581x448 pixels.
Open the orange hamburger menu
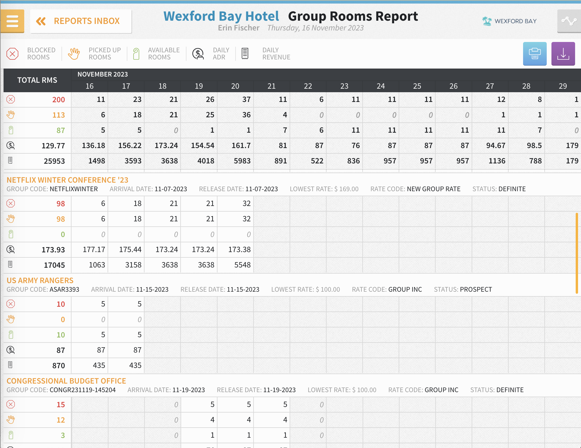click(12, 21)
